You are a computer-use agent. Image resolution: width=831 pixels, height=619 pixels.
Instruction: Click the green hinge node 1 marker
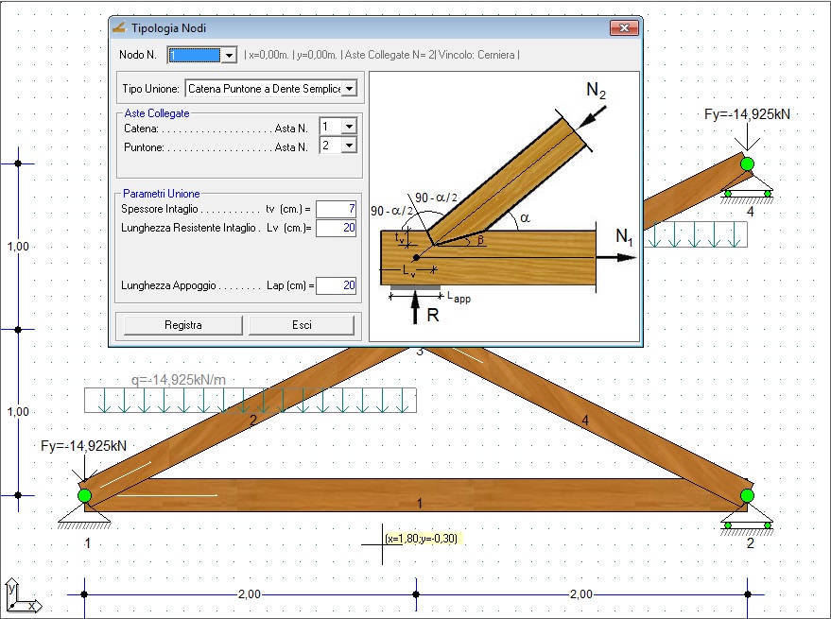click(84, 495)
